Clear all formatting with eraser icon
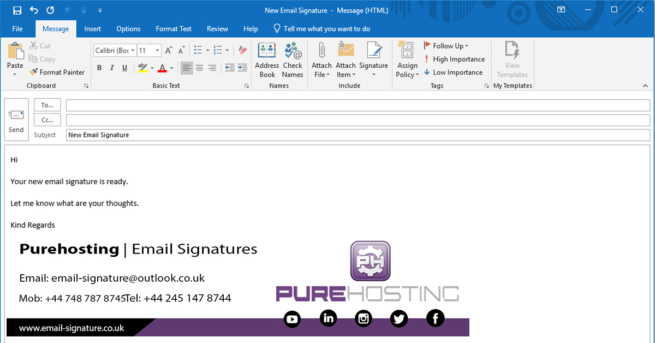 tap(243, 50)
